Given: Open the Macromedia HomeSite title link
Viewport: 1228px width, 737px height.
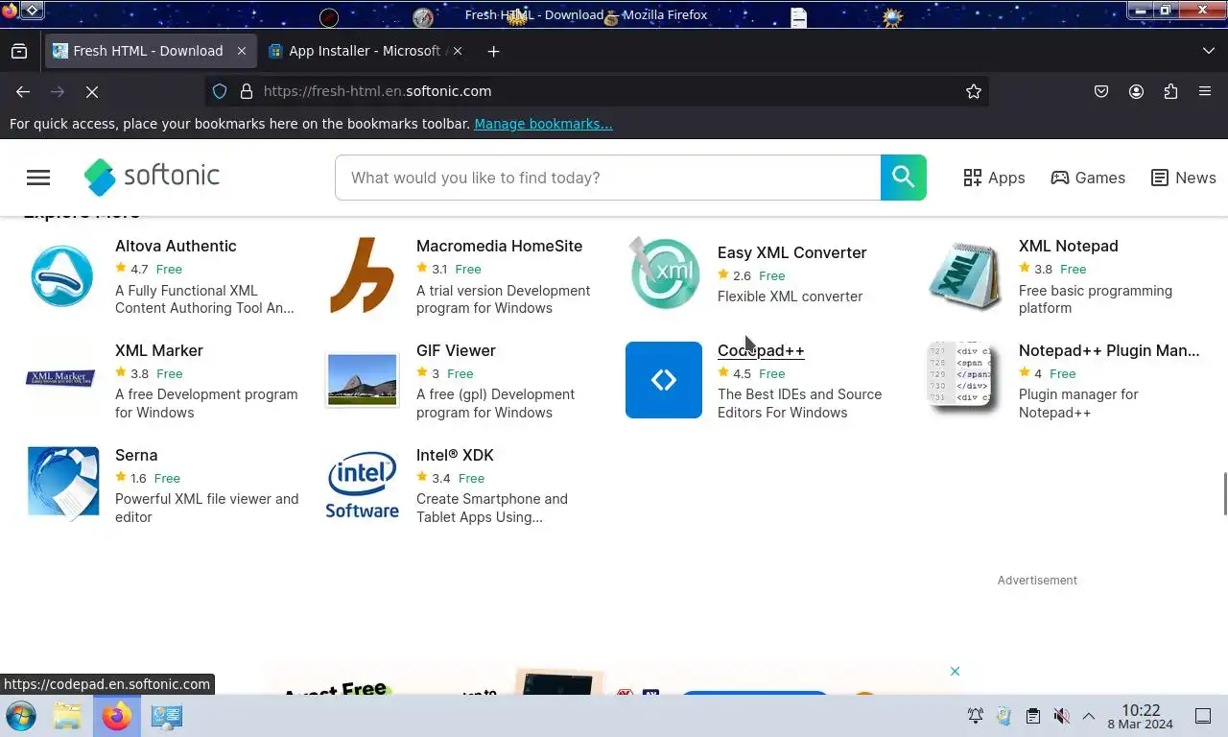Looking at the screenshot, I should pyautogui.click(x=499, y=246).
